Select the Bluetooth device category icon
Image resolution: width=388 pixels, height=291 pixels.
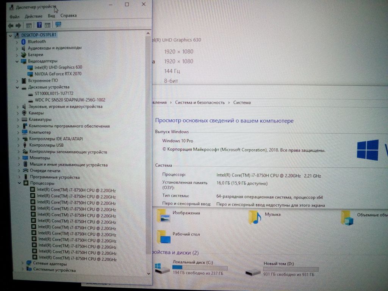tap(23, 42)
